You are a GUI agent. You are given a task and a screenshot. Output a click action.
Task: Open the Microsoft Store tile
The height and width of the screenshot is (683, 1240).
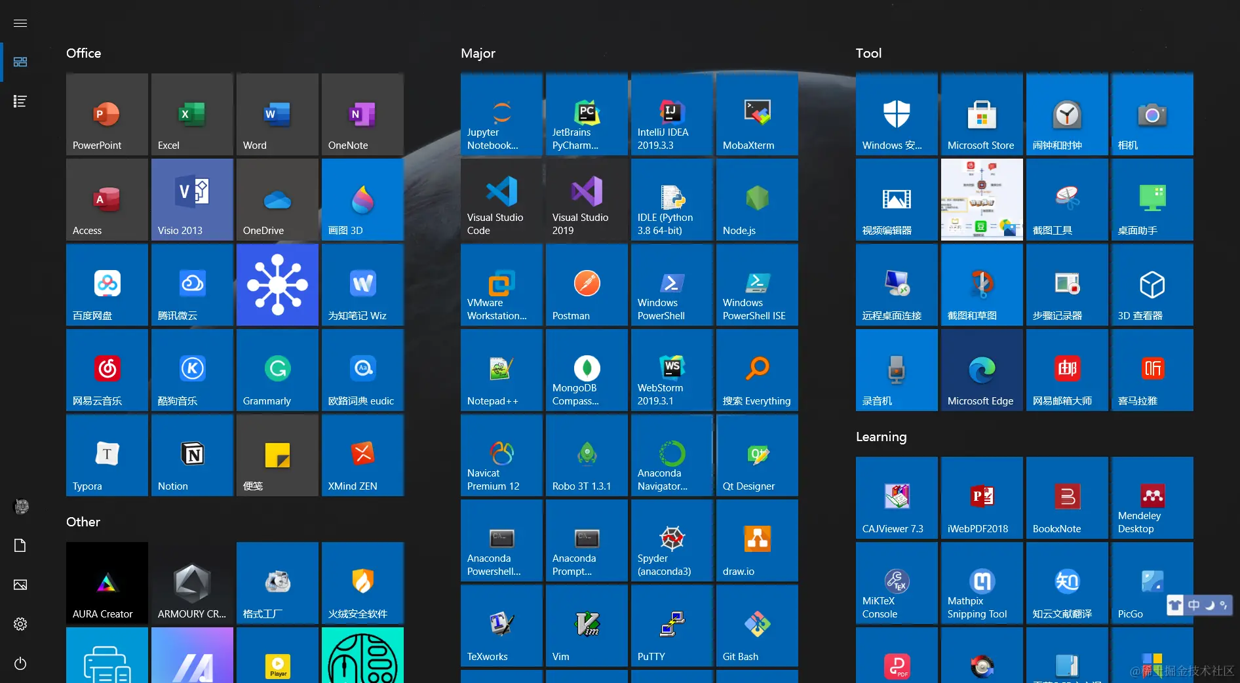click(982, 114)
